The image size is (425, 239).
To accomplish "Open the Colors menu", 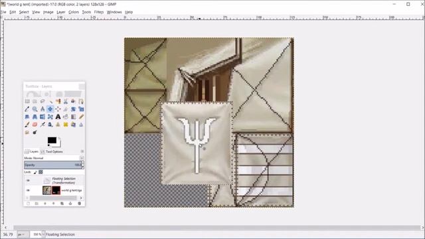I will coord(74,12).
